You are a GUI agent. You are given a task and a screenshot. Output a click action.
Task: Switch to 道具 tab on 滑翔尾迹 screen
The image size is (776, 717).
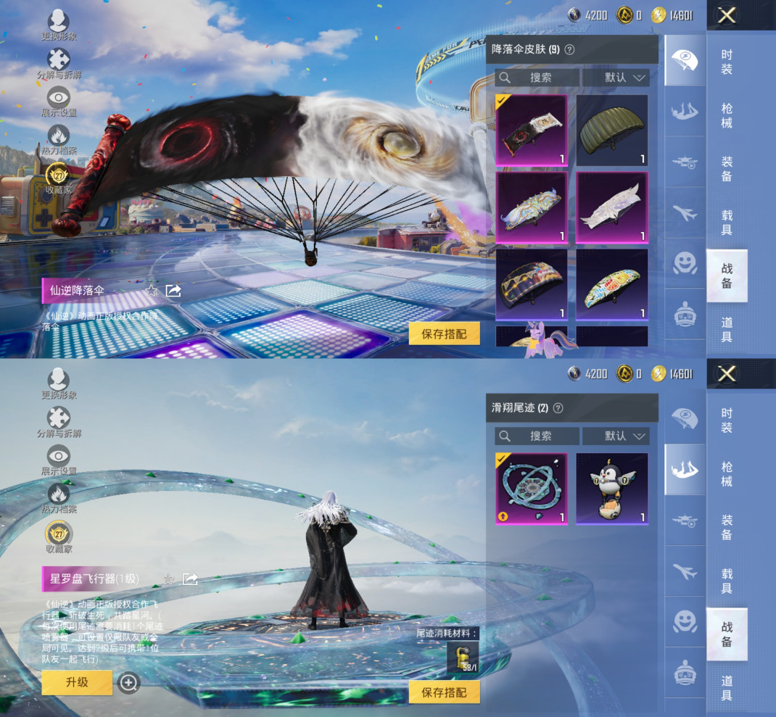(727, 688)
